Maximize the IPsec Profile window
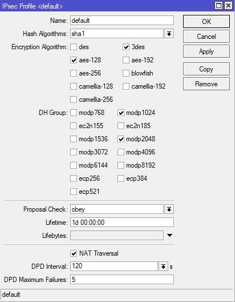235x302 pixels. pos(218,5)
